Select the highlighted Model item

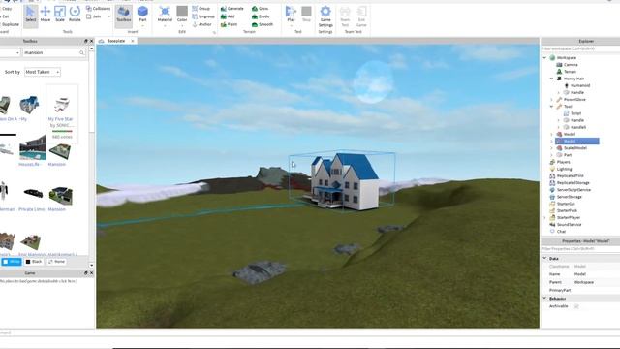tap(577, 142)
